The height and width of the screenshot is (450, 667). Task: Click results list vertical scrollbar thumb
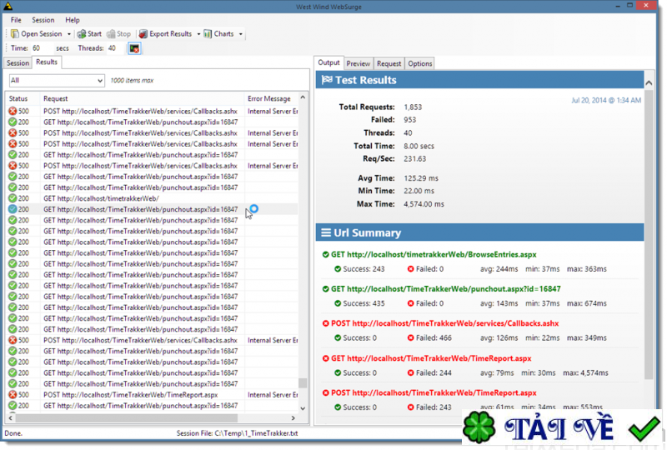[x=303, y=383]
